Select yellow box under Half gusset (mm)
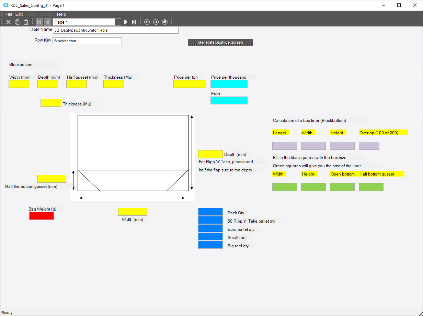Image resolution: width=423 pixels, height=316 pixels. (x=77, y=84)
